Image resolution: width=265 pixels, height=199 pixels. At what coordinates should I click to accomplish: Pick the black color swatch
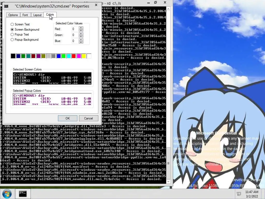(13, 56)
